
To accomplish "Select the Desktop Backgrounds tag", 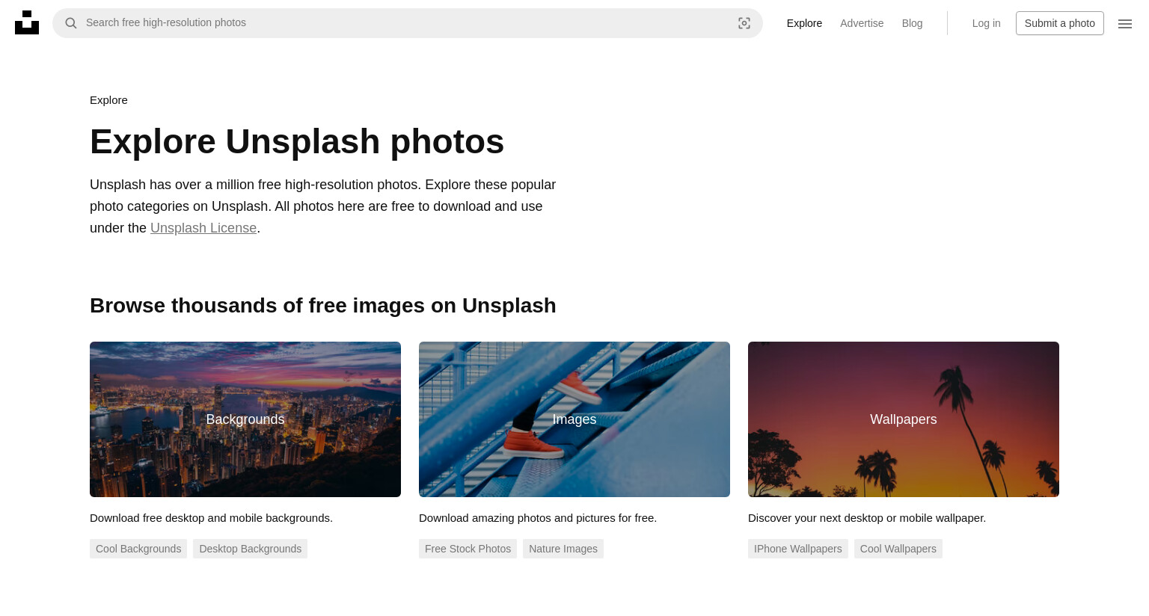I will 250,549.
